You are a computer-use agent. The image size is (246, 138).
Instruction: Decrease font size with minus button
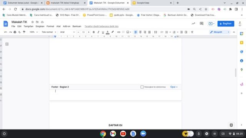click(x=78, y=32)
